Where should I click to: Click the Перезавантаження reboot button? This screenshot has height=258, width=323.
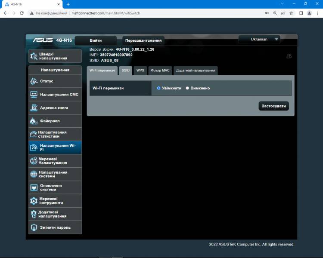[x=143, y=40]
